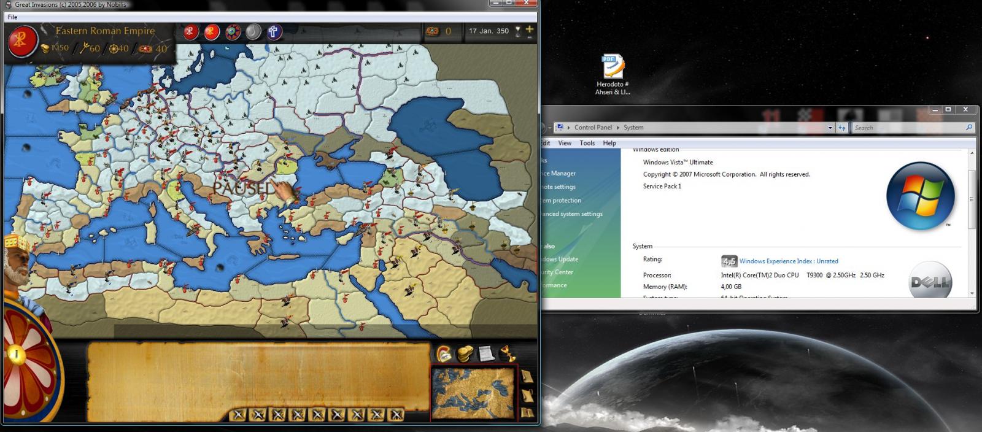Viewport: 982px width, 432px height.
Task: Click the golden chalice icon
Action: coord(508,353)
